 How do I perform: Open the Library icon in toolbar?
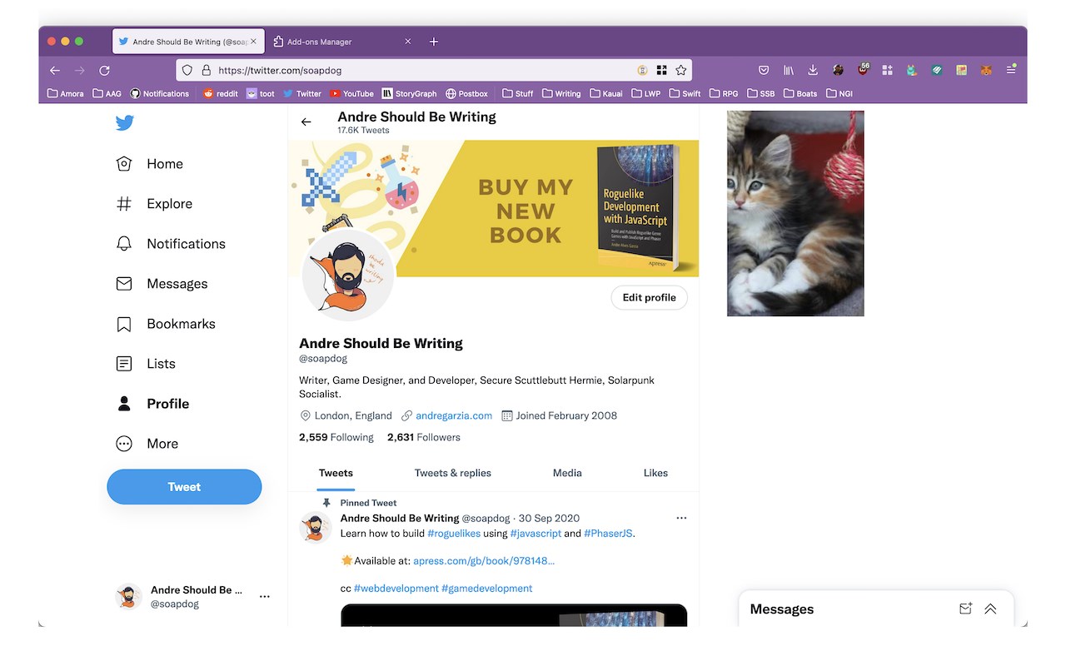pyautogui.click(x=789, y=71)
